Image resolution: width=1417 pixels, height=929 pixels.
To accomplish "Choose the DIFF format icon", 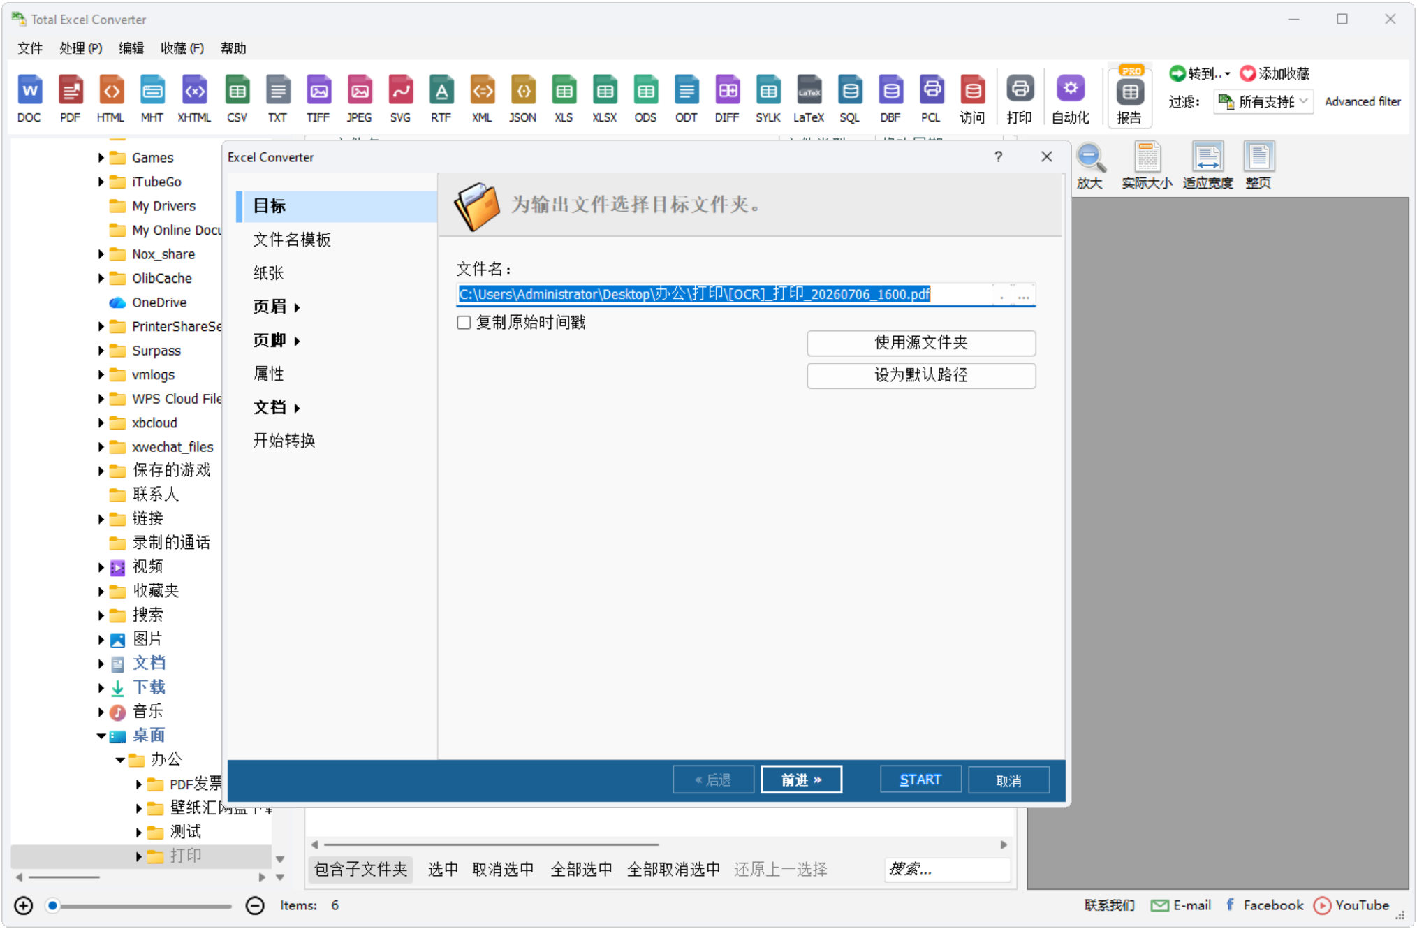I will (727, 98).
